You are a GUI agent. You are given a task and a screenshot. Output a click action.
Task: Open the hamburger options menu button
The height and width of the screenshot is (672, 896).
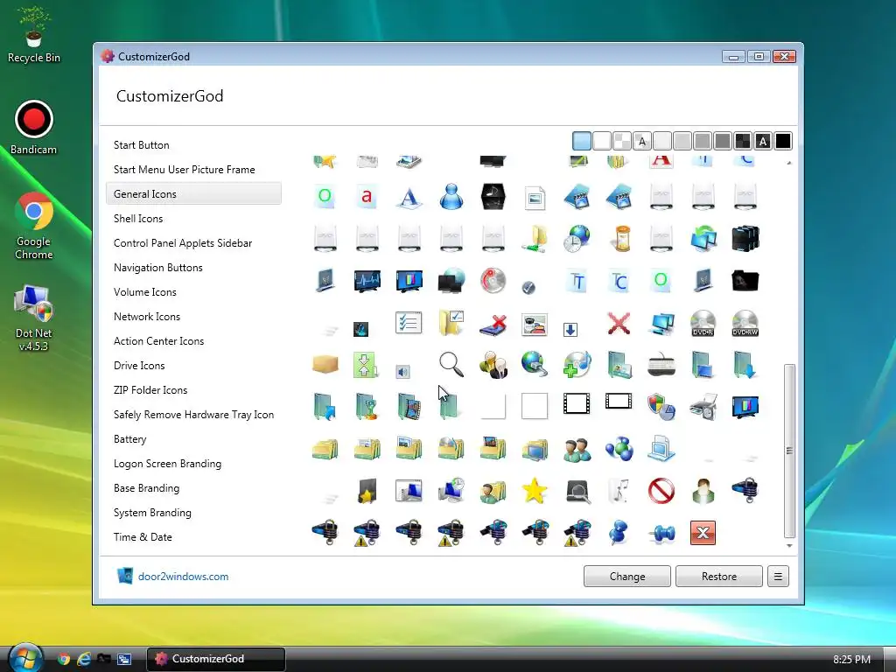coord(778,577)
